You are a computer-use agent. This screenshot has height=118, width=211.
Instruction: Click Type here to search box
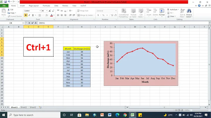click(x=34, y=115)
